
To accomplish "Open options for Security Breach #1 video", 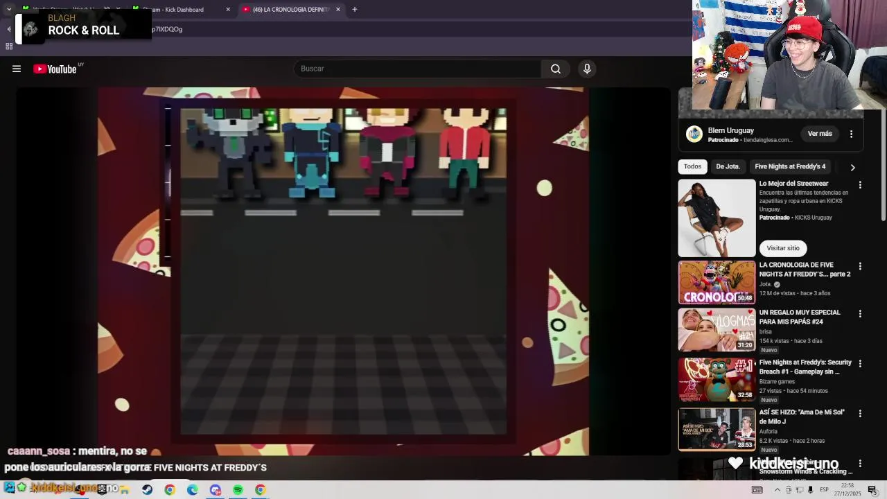I will coord(860,364).
